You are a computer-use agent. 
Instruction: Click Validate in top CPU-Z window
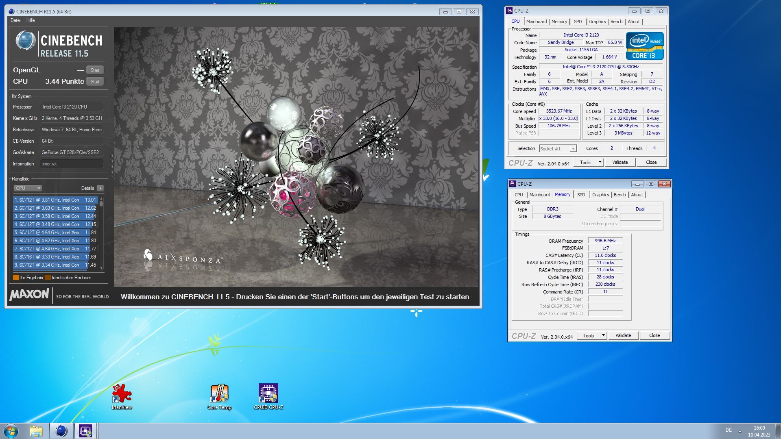click(x=620, y=162)
